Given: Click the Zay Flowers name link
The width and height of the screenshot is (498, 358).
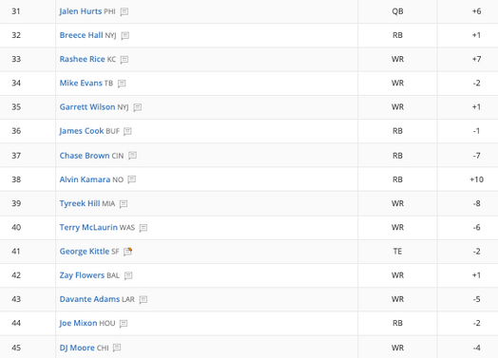Looking at the screenshot, I should click(x=82, y=275).
